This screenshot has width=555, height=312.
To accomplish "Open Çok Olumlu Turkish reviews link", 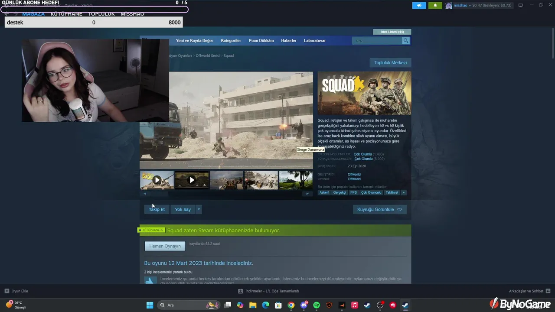I will (x=363, y=159).
